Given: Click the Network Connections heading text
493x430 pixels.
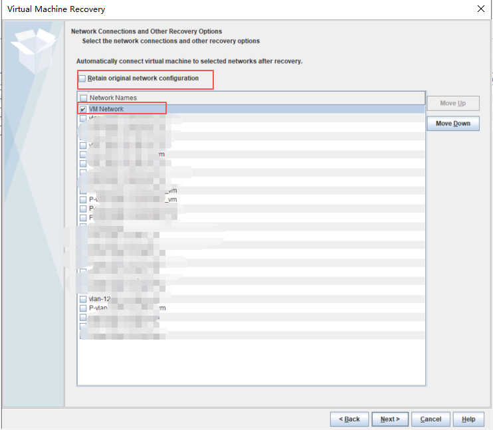Looking at the screenshot, I should [146, 31].
